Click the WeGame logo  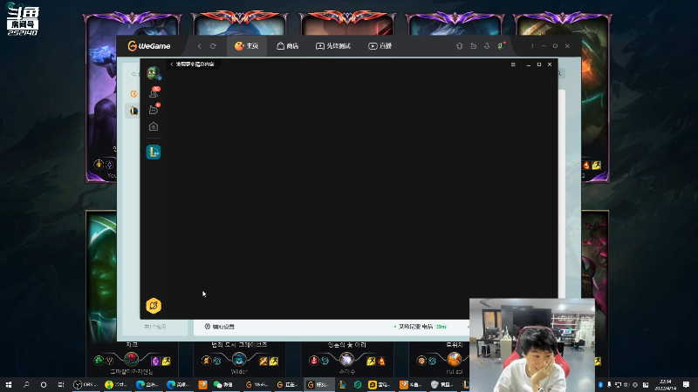149,46
